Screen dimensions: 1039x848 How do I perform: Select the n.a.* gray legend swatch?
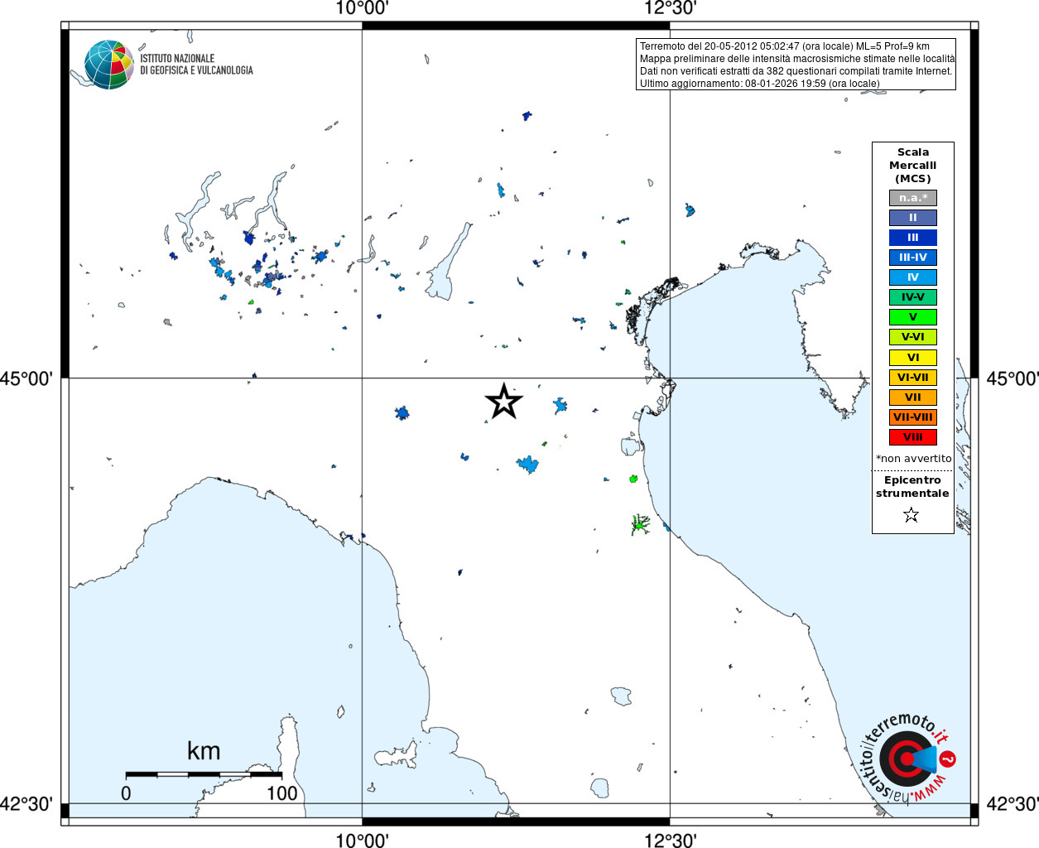coord(913,198)
